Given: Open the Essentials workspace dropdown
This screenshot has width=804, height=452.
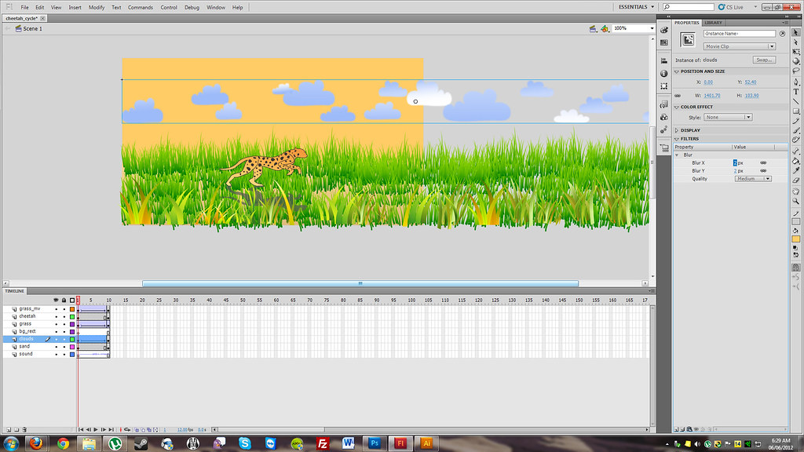Looking at the screenshot, I should pyautogui.click(x=636, y=7).
